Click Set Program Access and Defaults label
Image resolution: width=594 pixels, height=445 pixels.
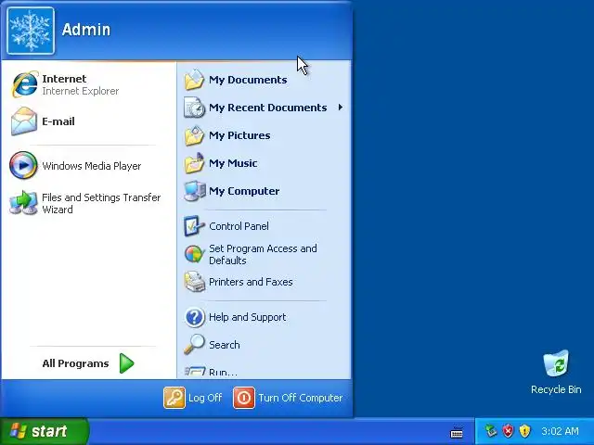tap(263, 254)
